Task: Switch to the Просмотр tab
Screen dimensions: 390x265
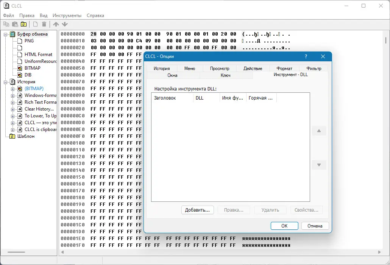Action: pyautogui.click(x=220, y=69)
